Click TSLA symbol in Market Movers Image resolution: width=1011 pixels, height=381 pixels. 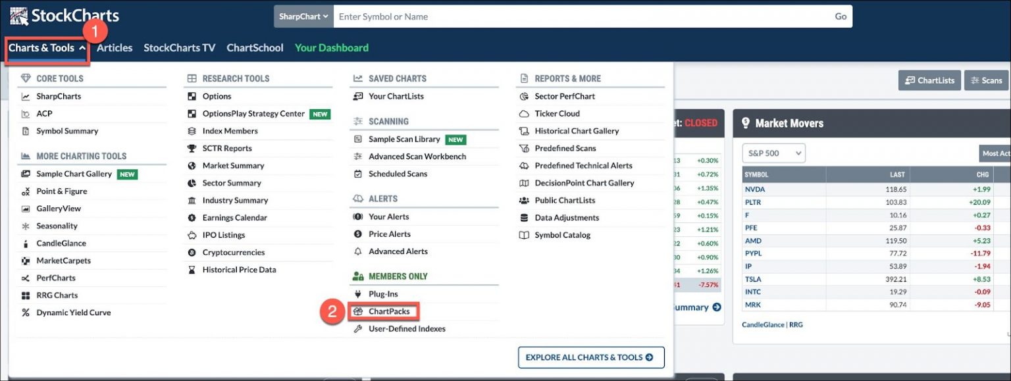tap(753, 280)
